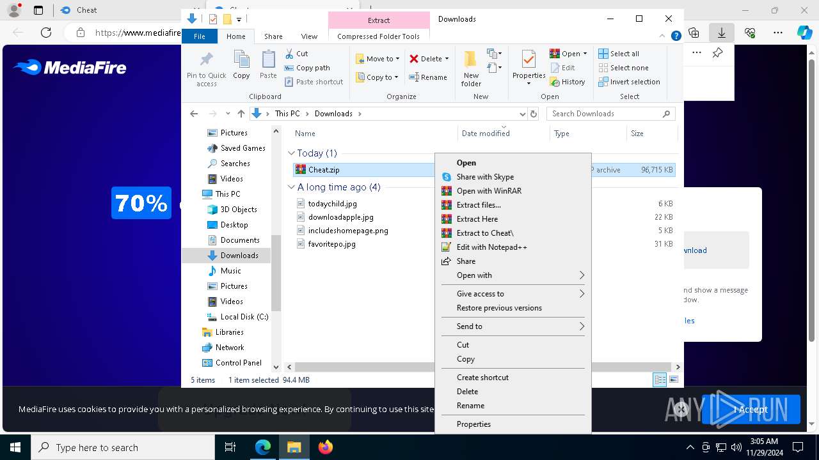Click the Paste ribbon icon
The width and height of the screenshot is (819, 460).
pos(268,65)
